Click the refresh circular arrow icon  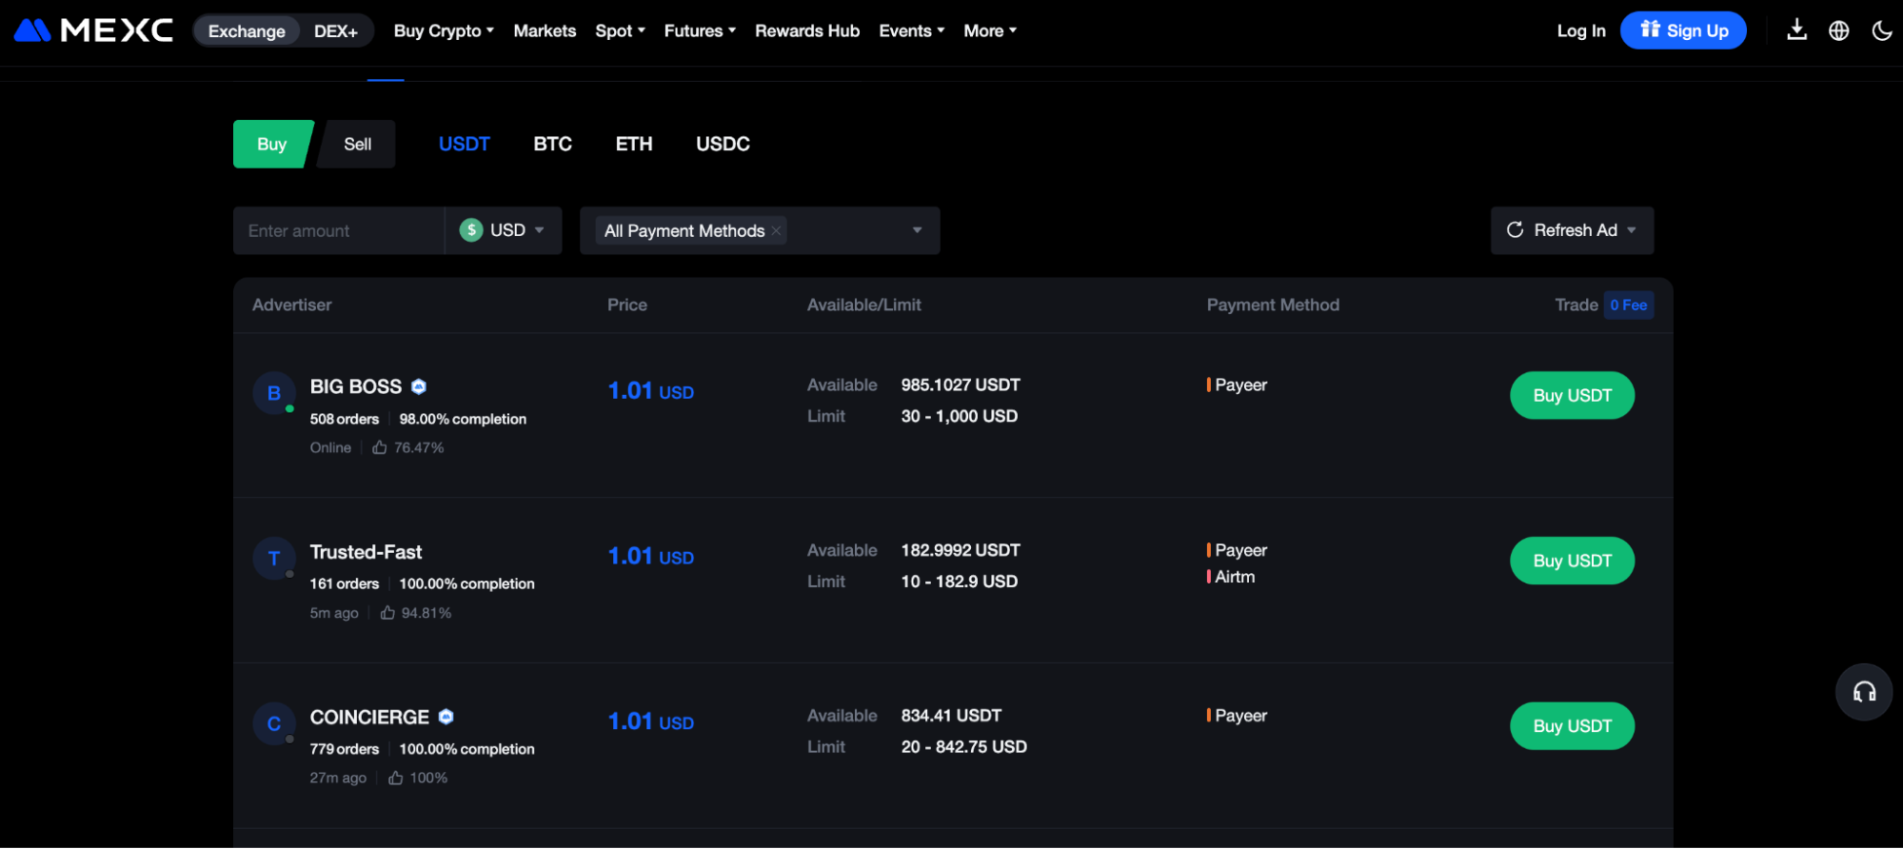(1515, 230)
